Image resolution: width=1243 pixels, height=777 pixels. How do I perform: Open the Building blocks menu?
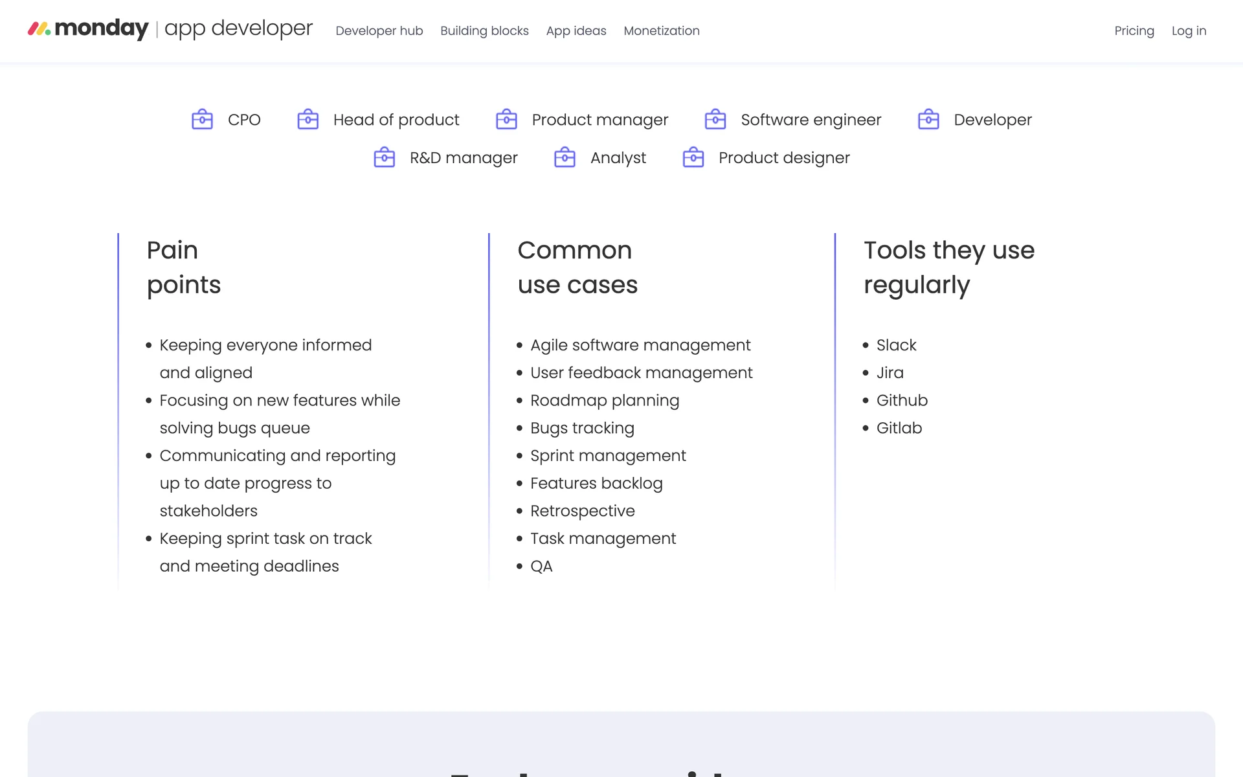point(484,31)
